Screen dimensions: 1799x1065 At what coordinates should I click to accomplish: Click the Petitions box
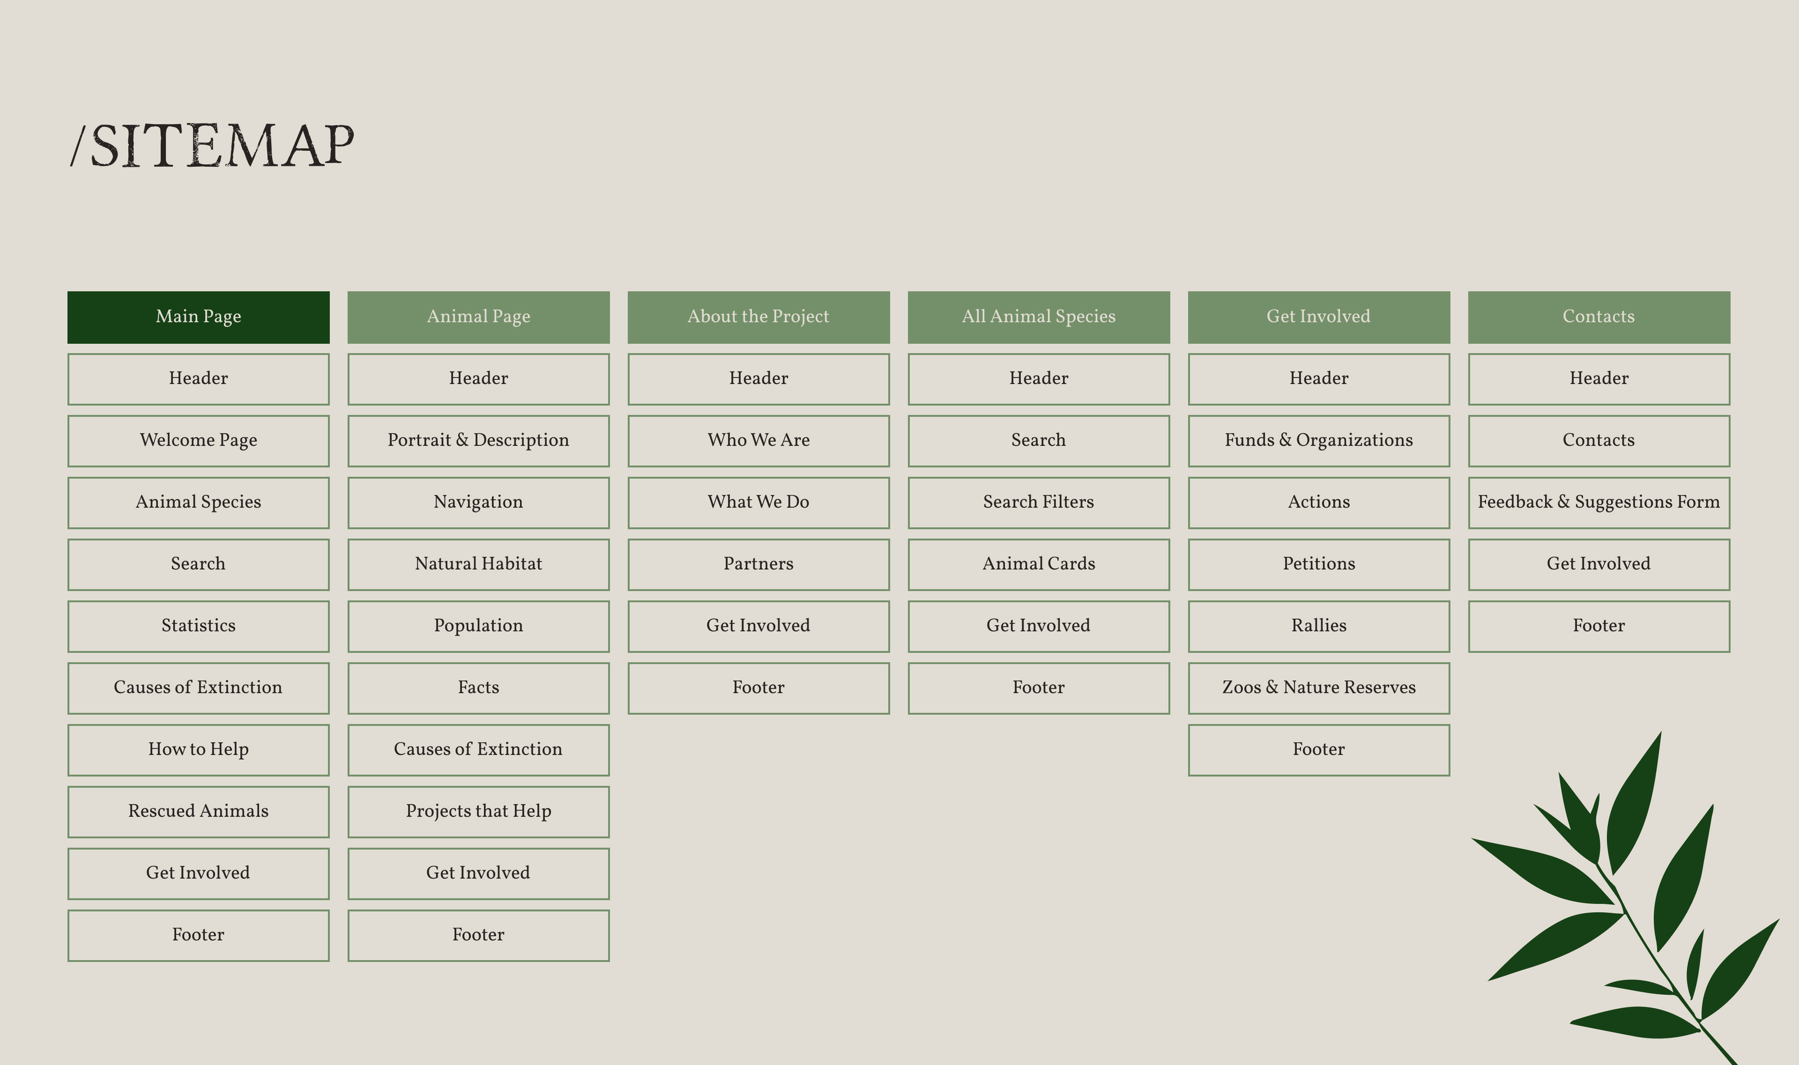(1318, 564)
